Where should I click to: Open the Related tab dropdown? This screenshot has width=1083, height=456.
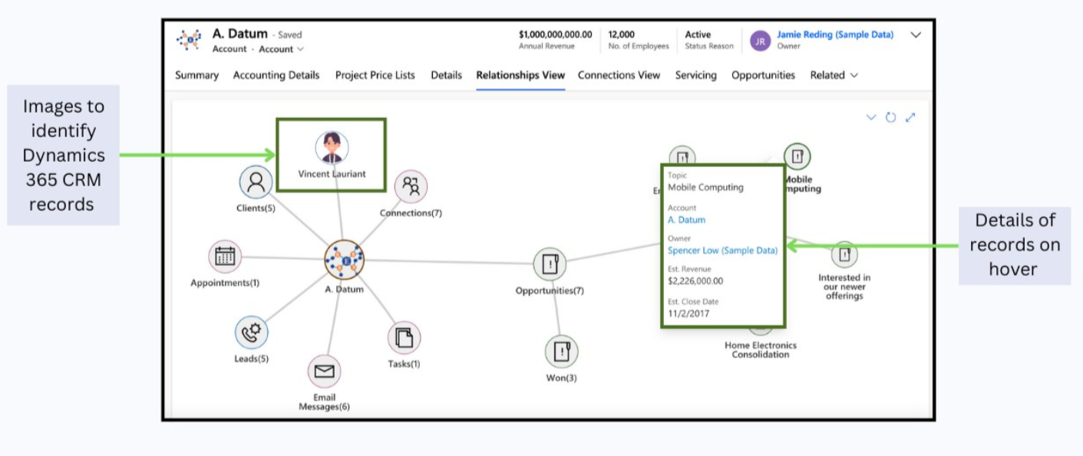pos(834,75)
